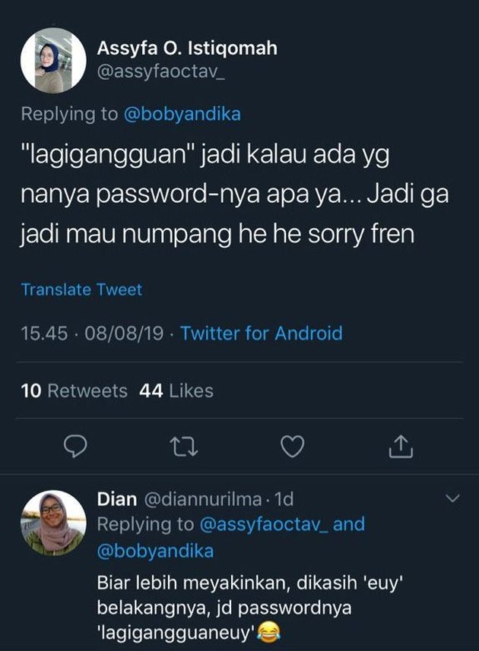Open the @assyfaoctav_ handle under the name
This screenshot has width=479, height=651.
pos(160,72)
